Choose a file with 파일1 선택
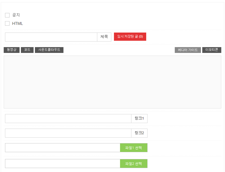This screenshot has height=172, width=225. tap(134, 148)
